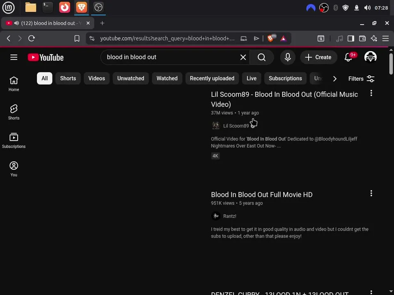Open Blood In Blood Out Full Movie HD

point(261,195)
